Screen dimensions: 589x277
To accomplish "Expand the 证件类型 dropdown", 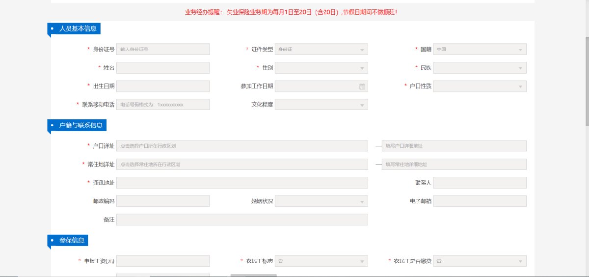I will coord(321,49).
